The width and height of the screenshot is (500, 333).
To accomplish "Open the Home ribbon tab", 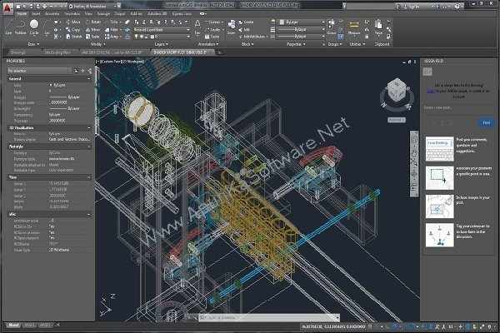I will 22,14.
